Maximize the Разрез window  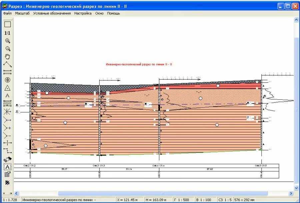(288, 6)
